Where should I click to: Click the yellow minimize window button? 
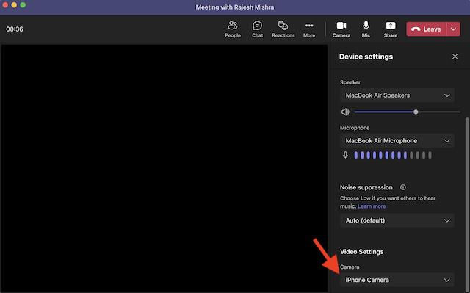coord(14,5)
